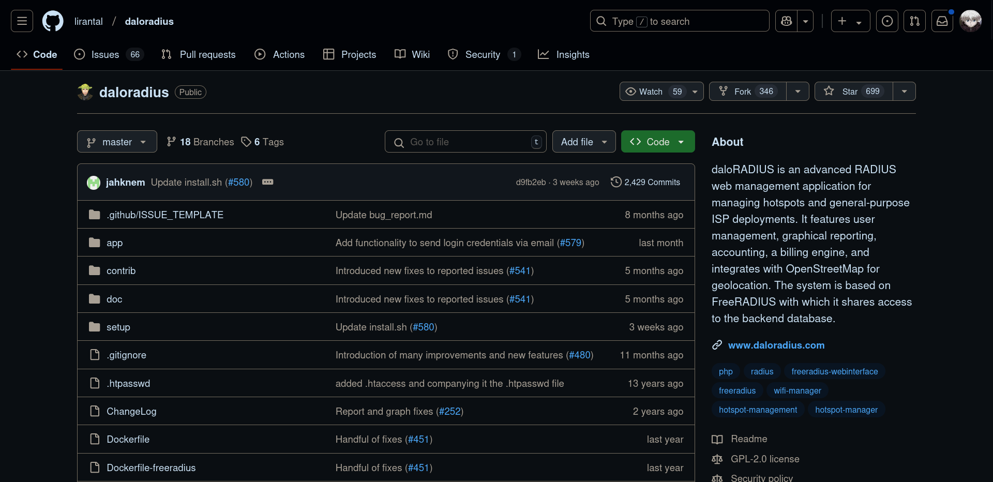Open the Projects tab

point(350,54)
